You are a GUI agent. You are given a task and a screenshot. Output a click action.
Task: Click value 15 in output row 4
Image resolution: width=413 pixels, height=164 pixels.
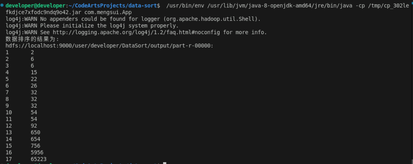click(34, 73)
